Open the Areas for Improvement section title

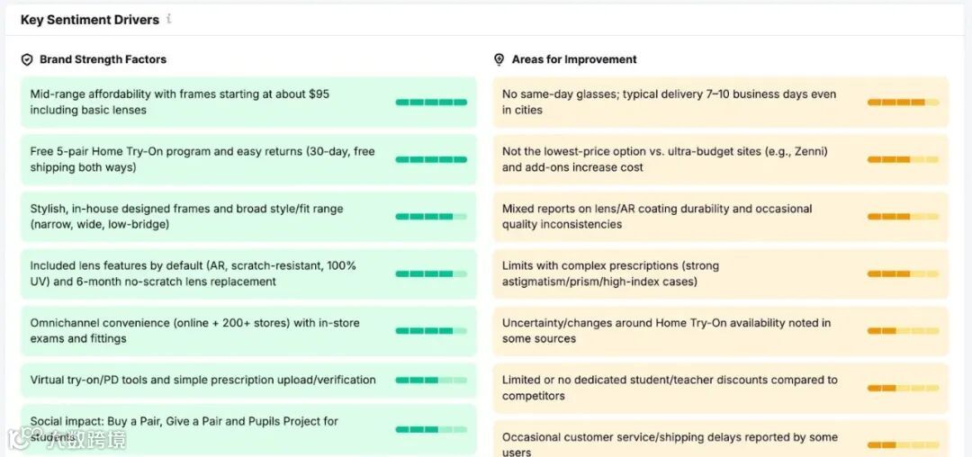coord(574,59)
